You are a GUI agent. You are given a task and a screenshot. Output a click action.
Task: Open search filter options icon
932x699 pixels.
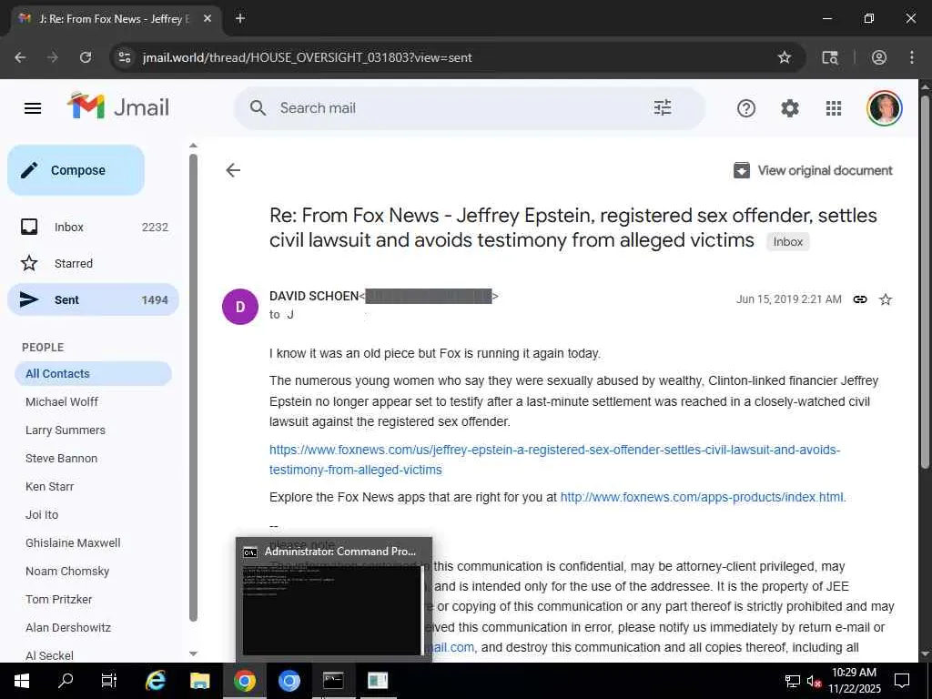[x=663, y=107]
